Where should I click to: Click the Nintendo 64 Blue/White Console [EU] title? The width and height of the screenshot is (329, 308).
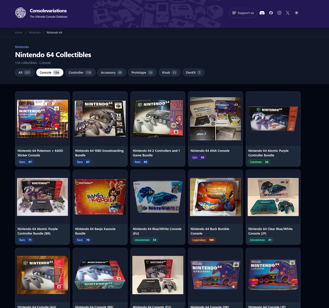click(157, 231)
